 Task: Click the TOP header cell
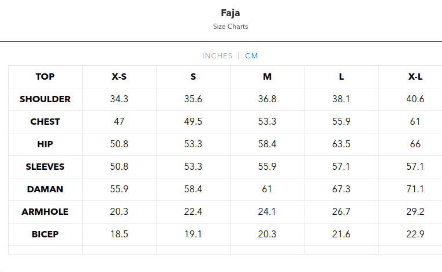coord(45,77)
